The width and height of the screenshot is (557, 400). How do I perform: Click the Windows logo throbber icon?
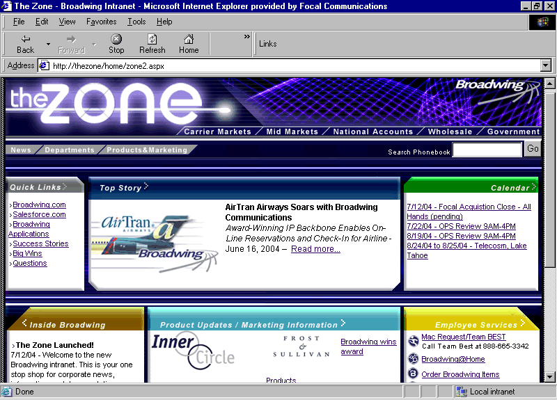542,22
